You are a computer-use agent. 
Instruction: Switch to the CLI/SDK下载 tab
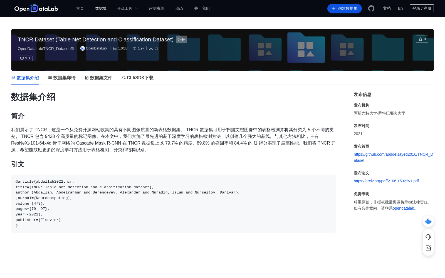pyautogui.click(x=137, y=78)
